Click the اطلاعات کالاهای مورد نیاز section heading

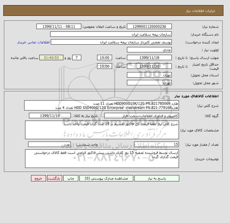tap(197, 96)
